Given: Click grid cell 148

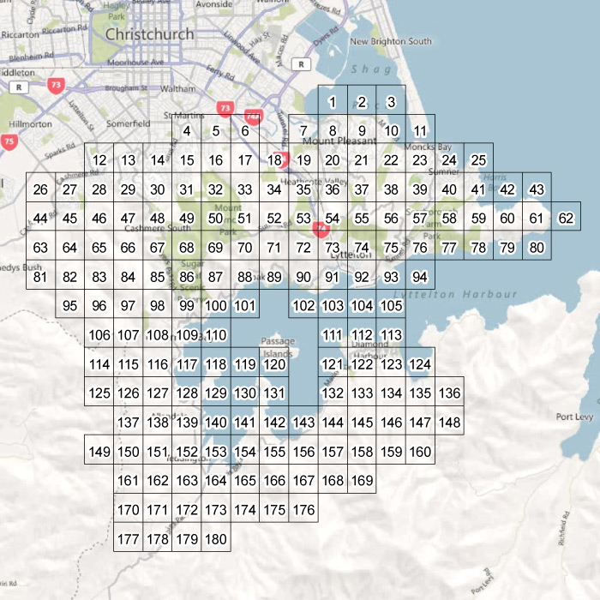Looking at the screenshot, I should click(x=450, y=421).
